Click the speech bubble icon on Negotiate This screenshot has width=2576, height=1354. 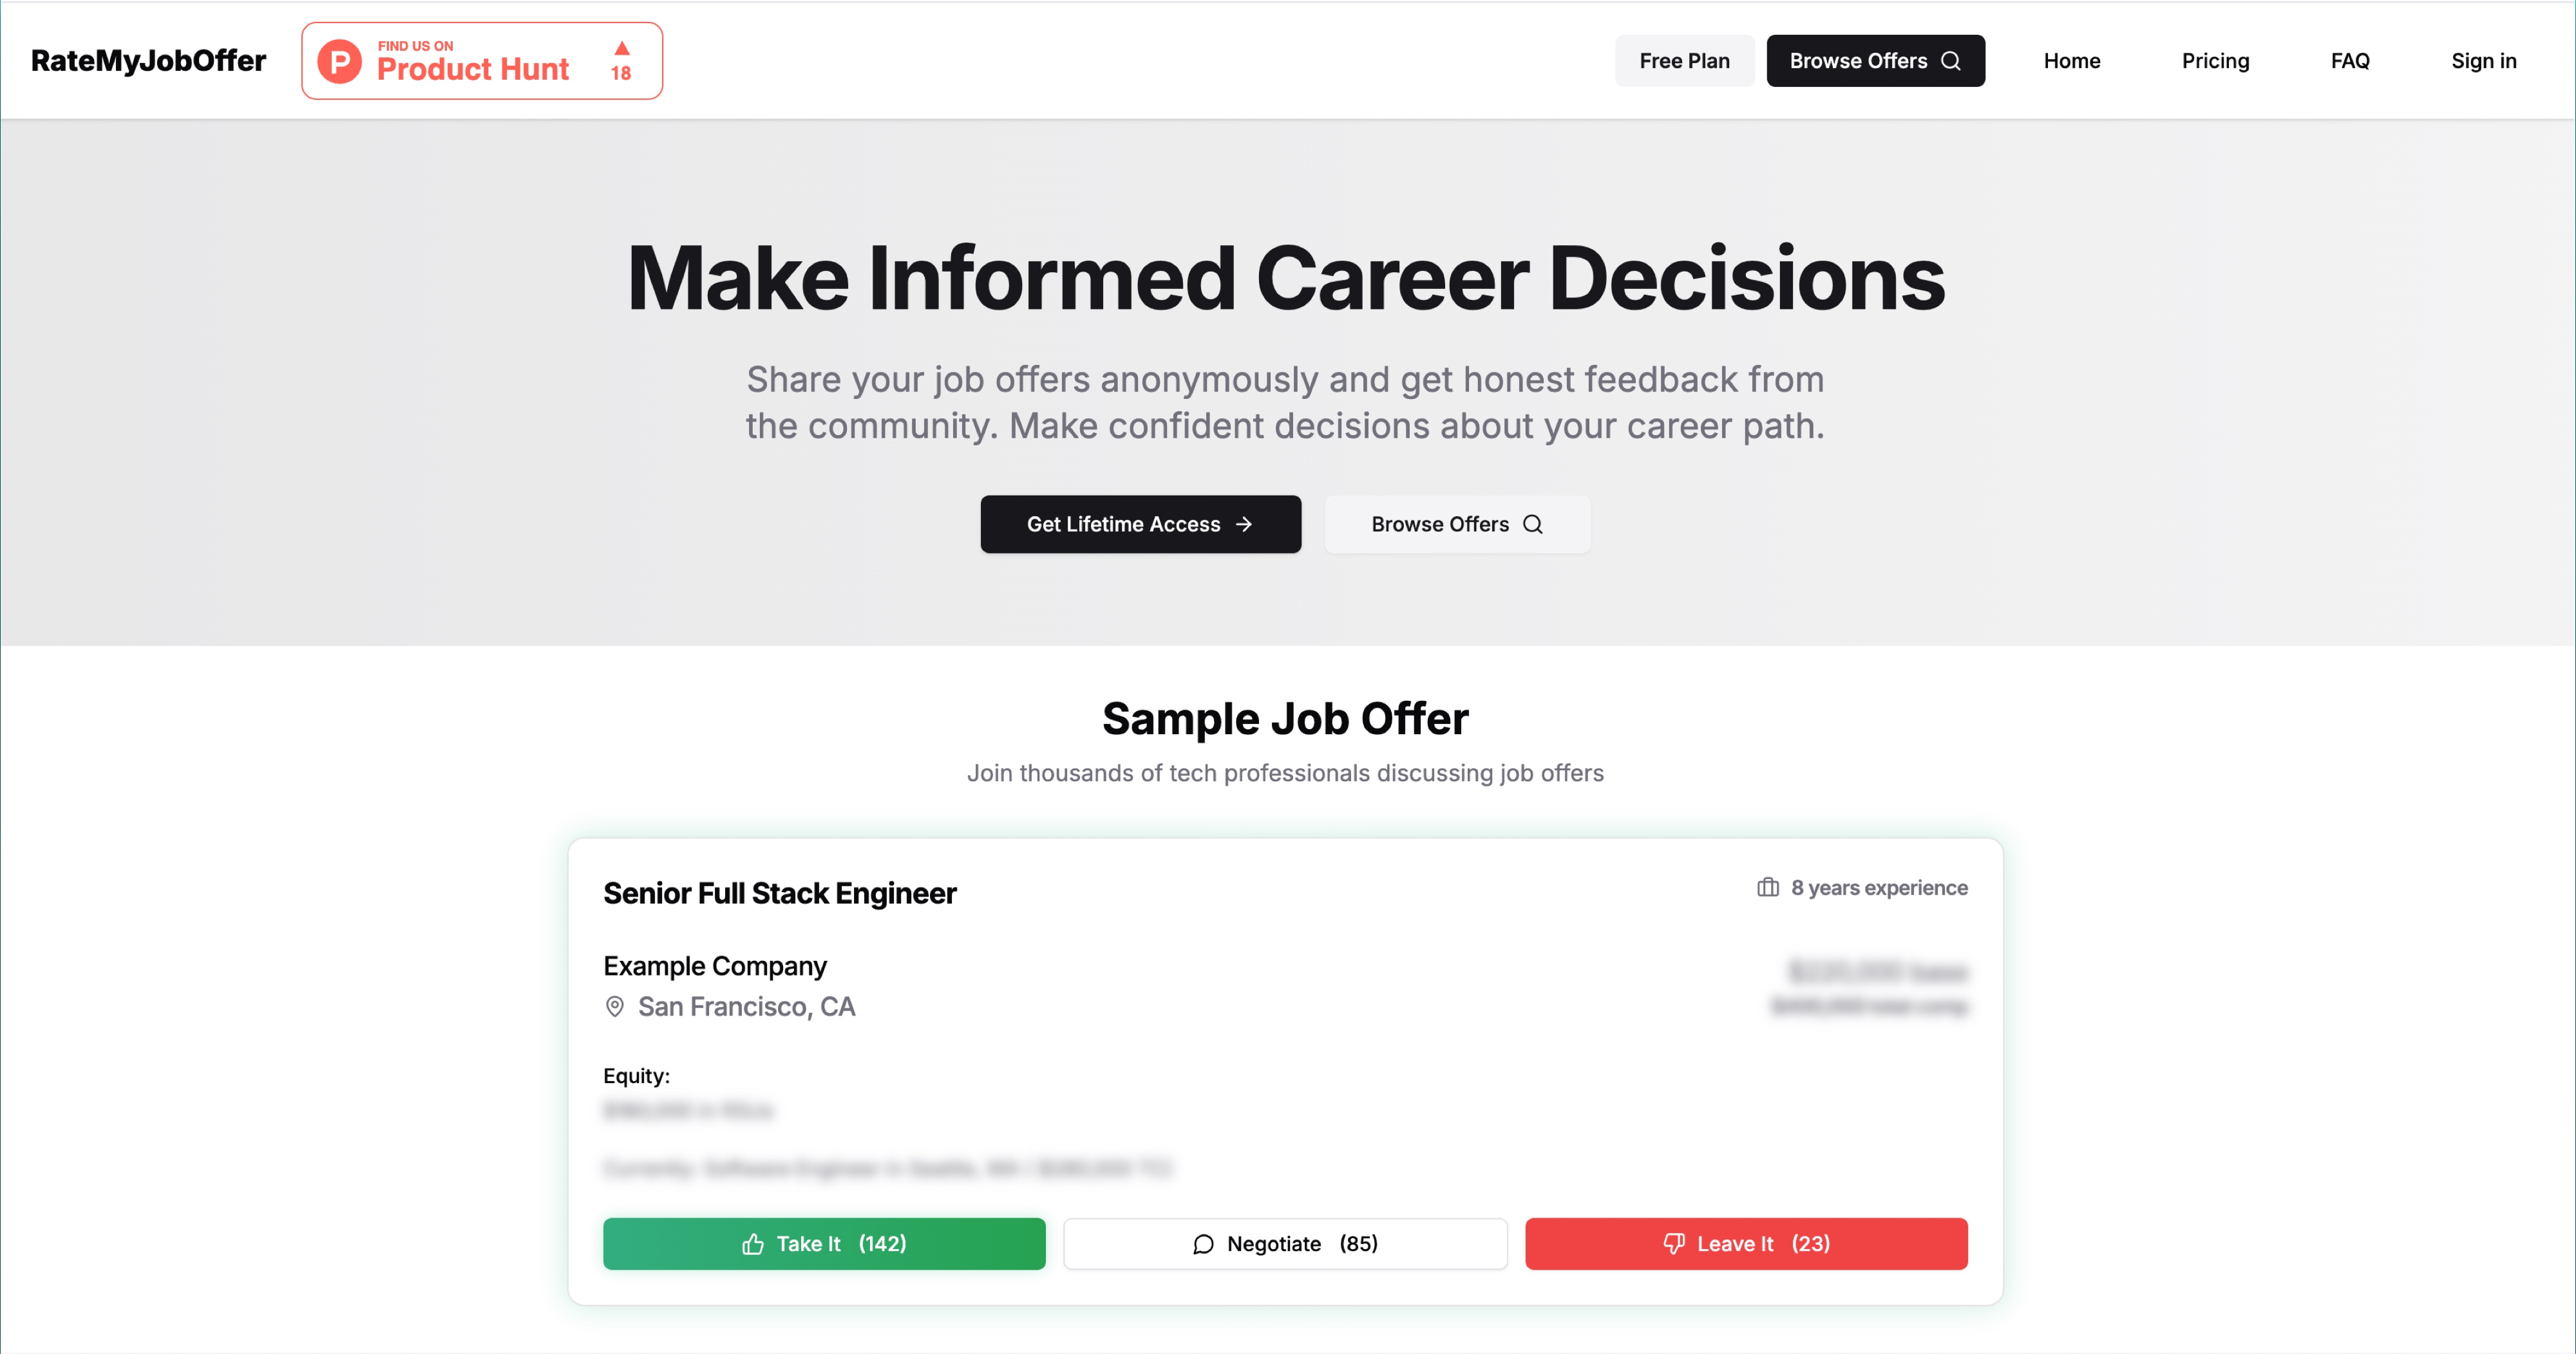tap(1203, 1244)
